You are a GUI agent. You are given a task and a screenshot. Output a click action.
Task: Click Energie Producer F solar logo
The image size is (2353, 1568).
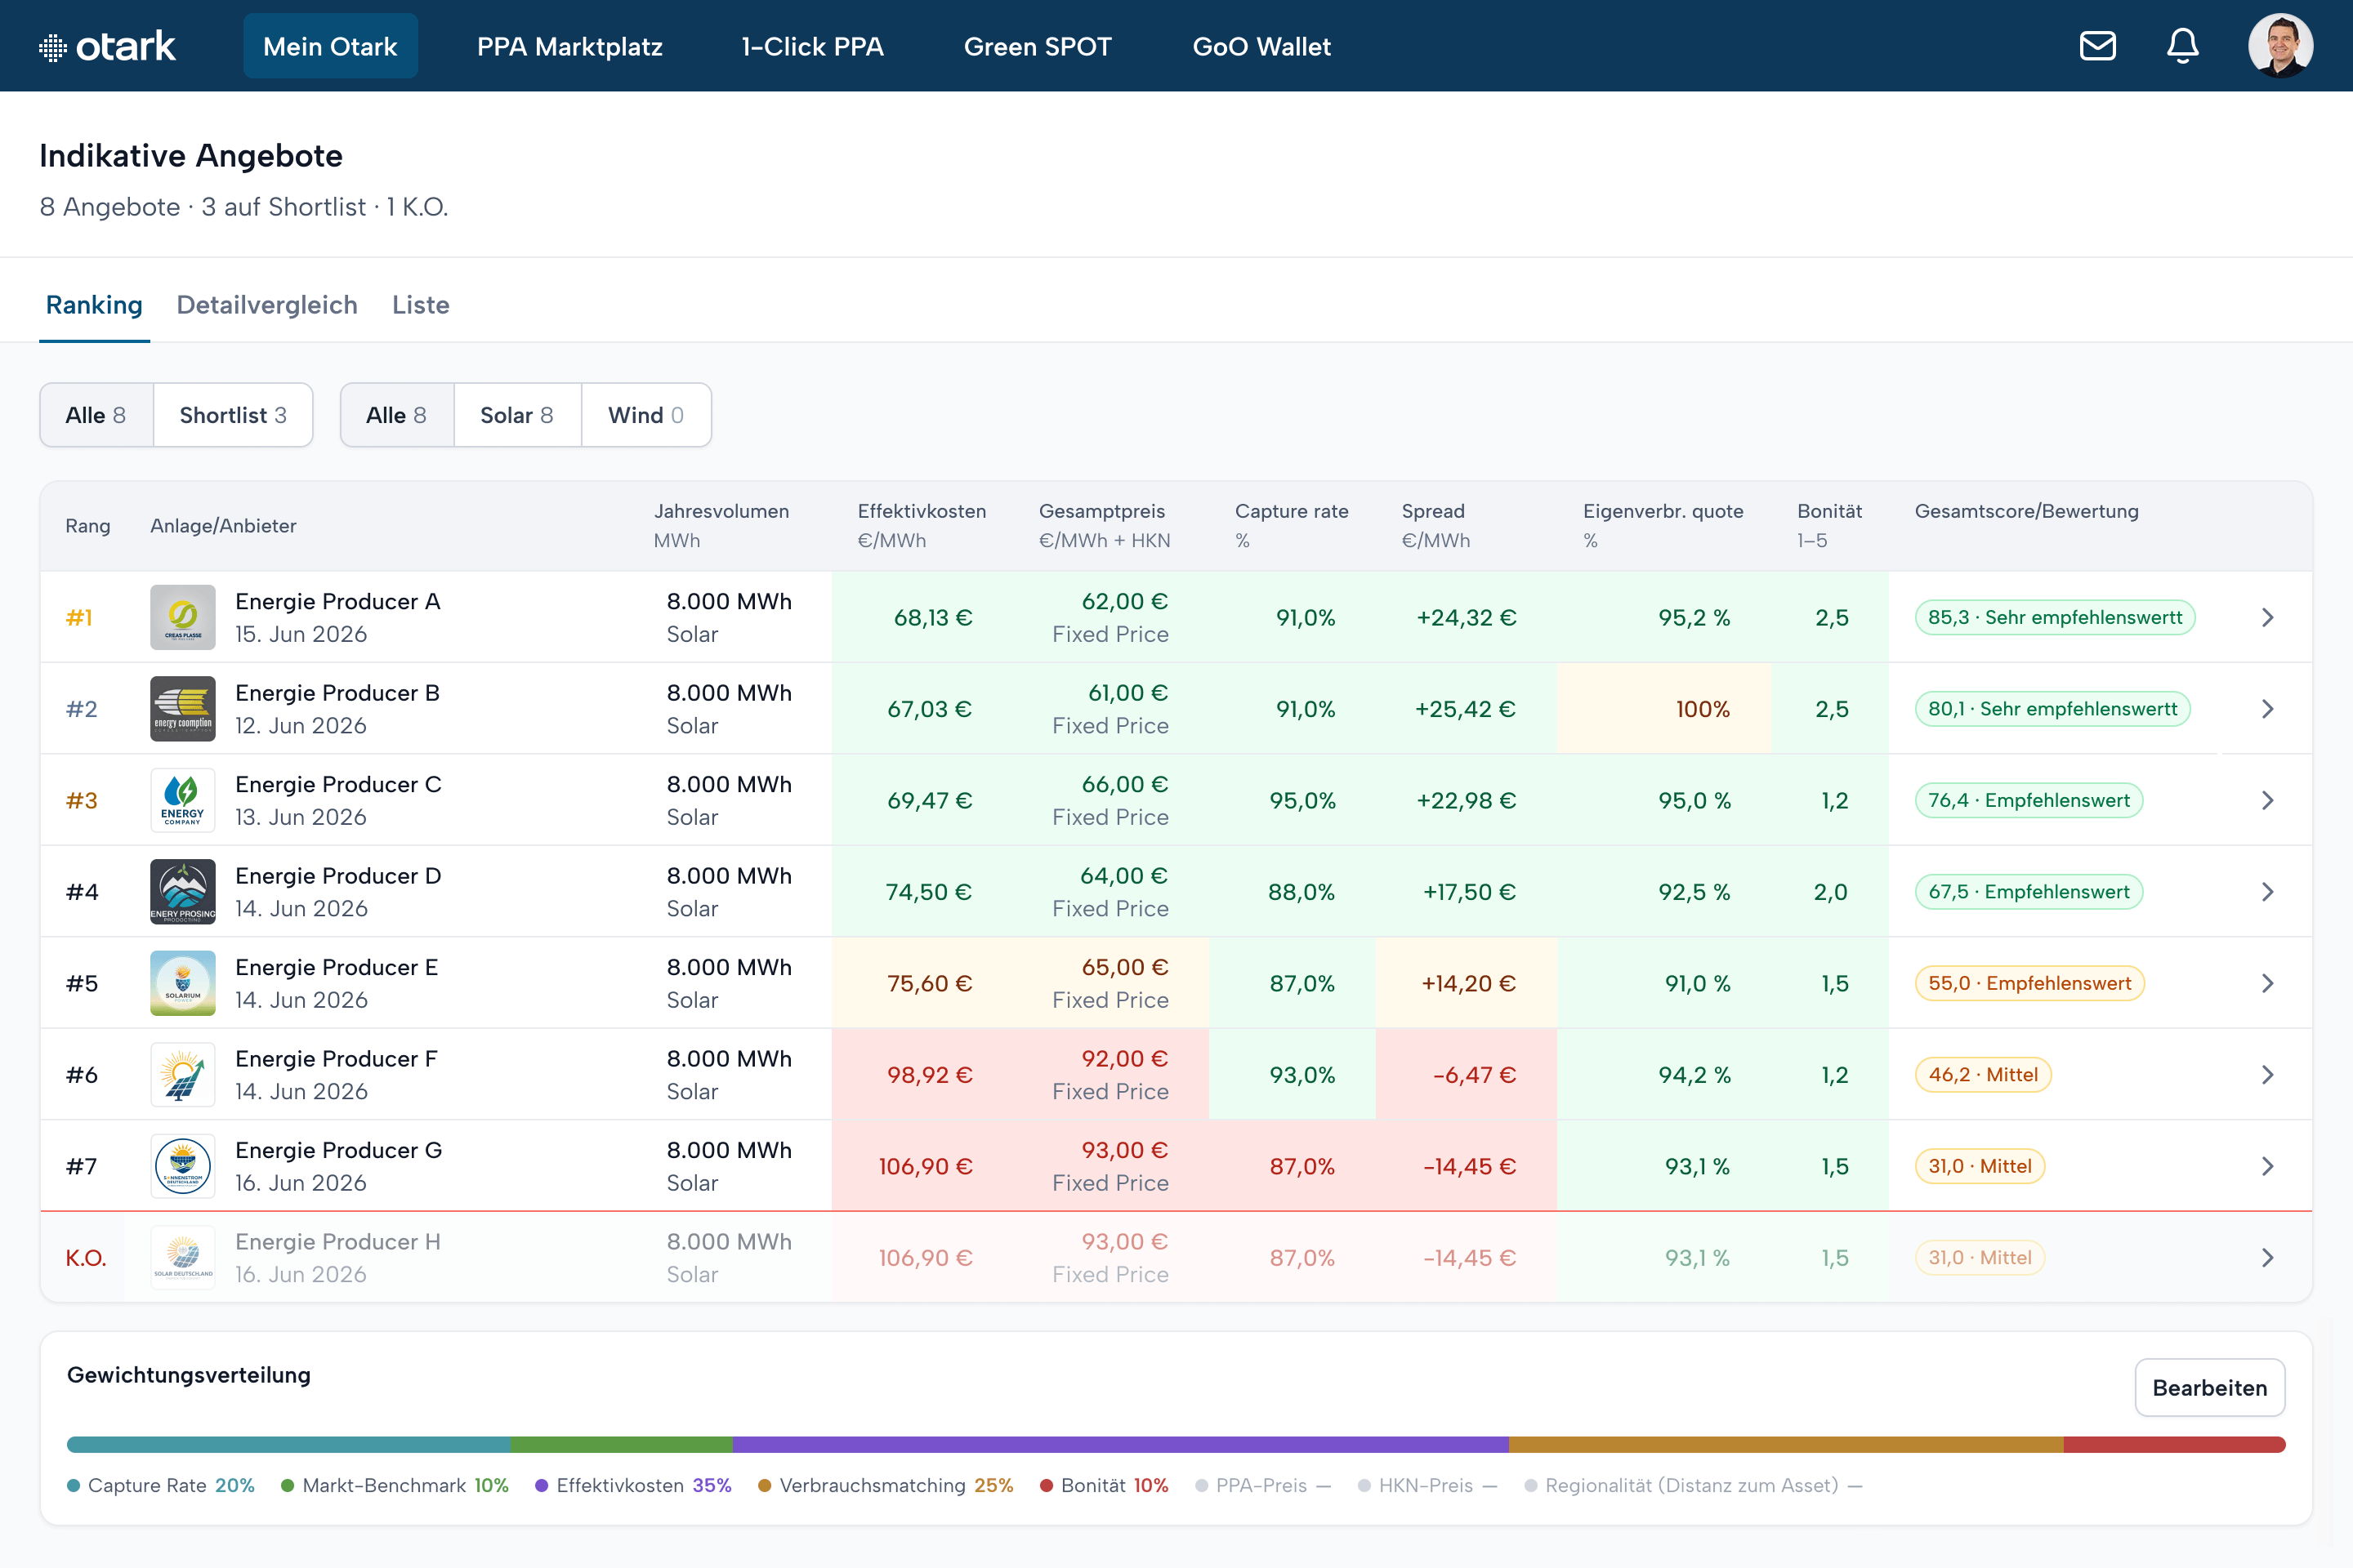[x=182, y=1075]
